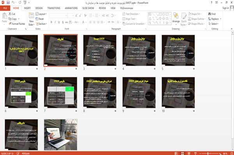Screen dimensions: 234x155
Task: Open the Shape Effects dropdown
Action: (x=197, y=24)
